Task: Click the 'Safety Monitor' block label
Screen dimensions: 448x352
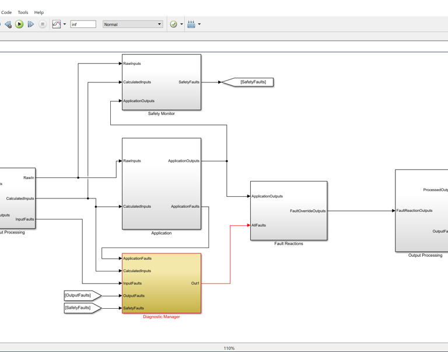Action: 162,113
